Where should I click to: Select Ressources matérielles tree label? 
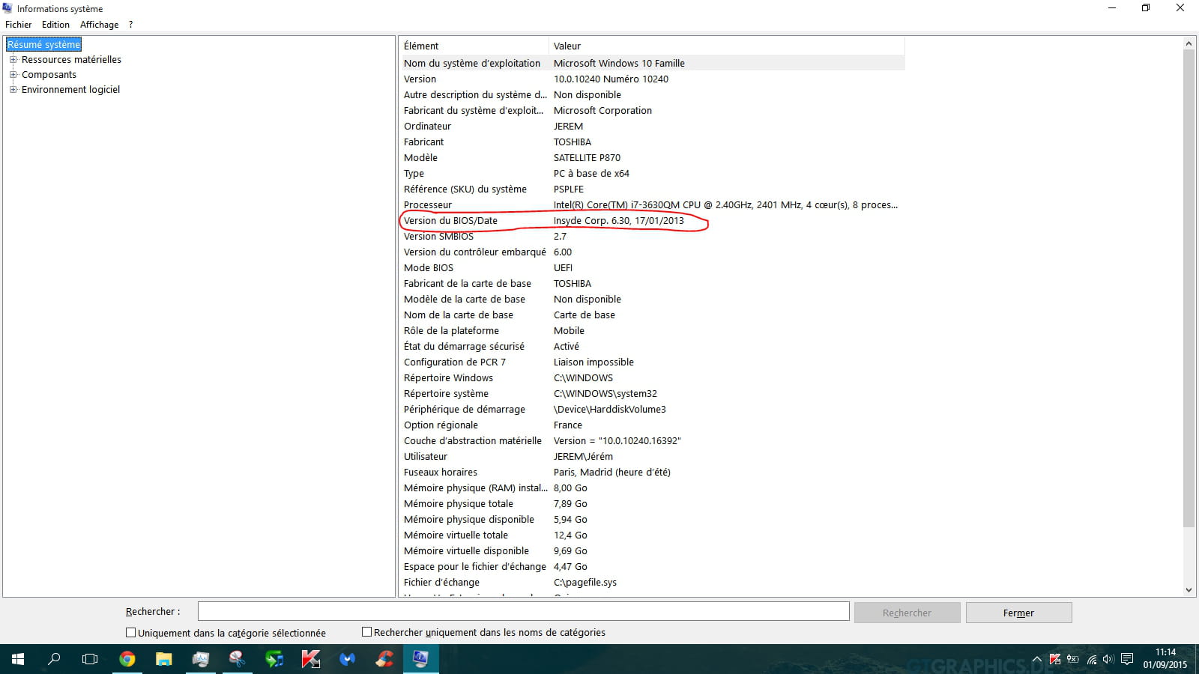click(x=71, y=59)
